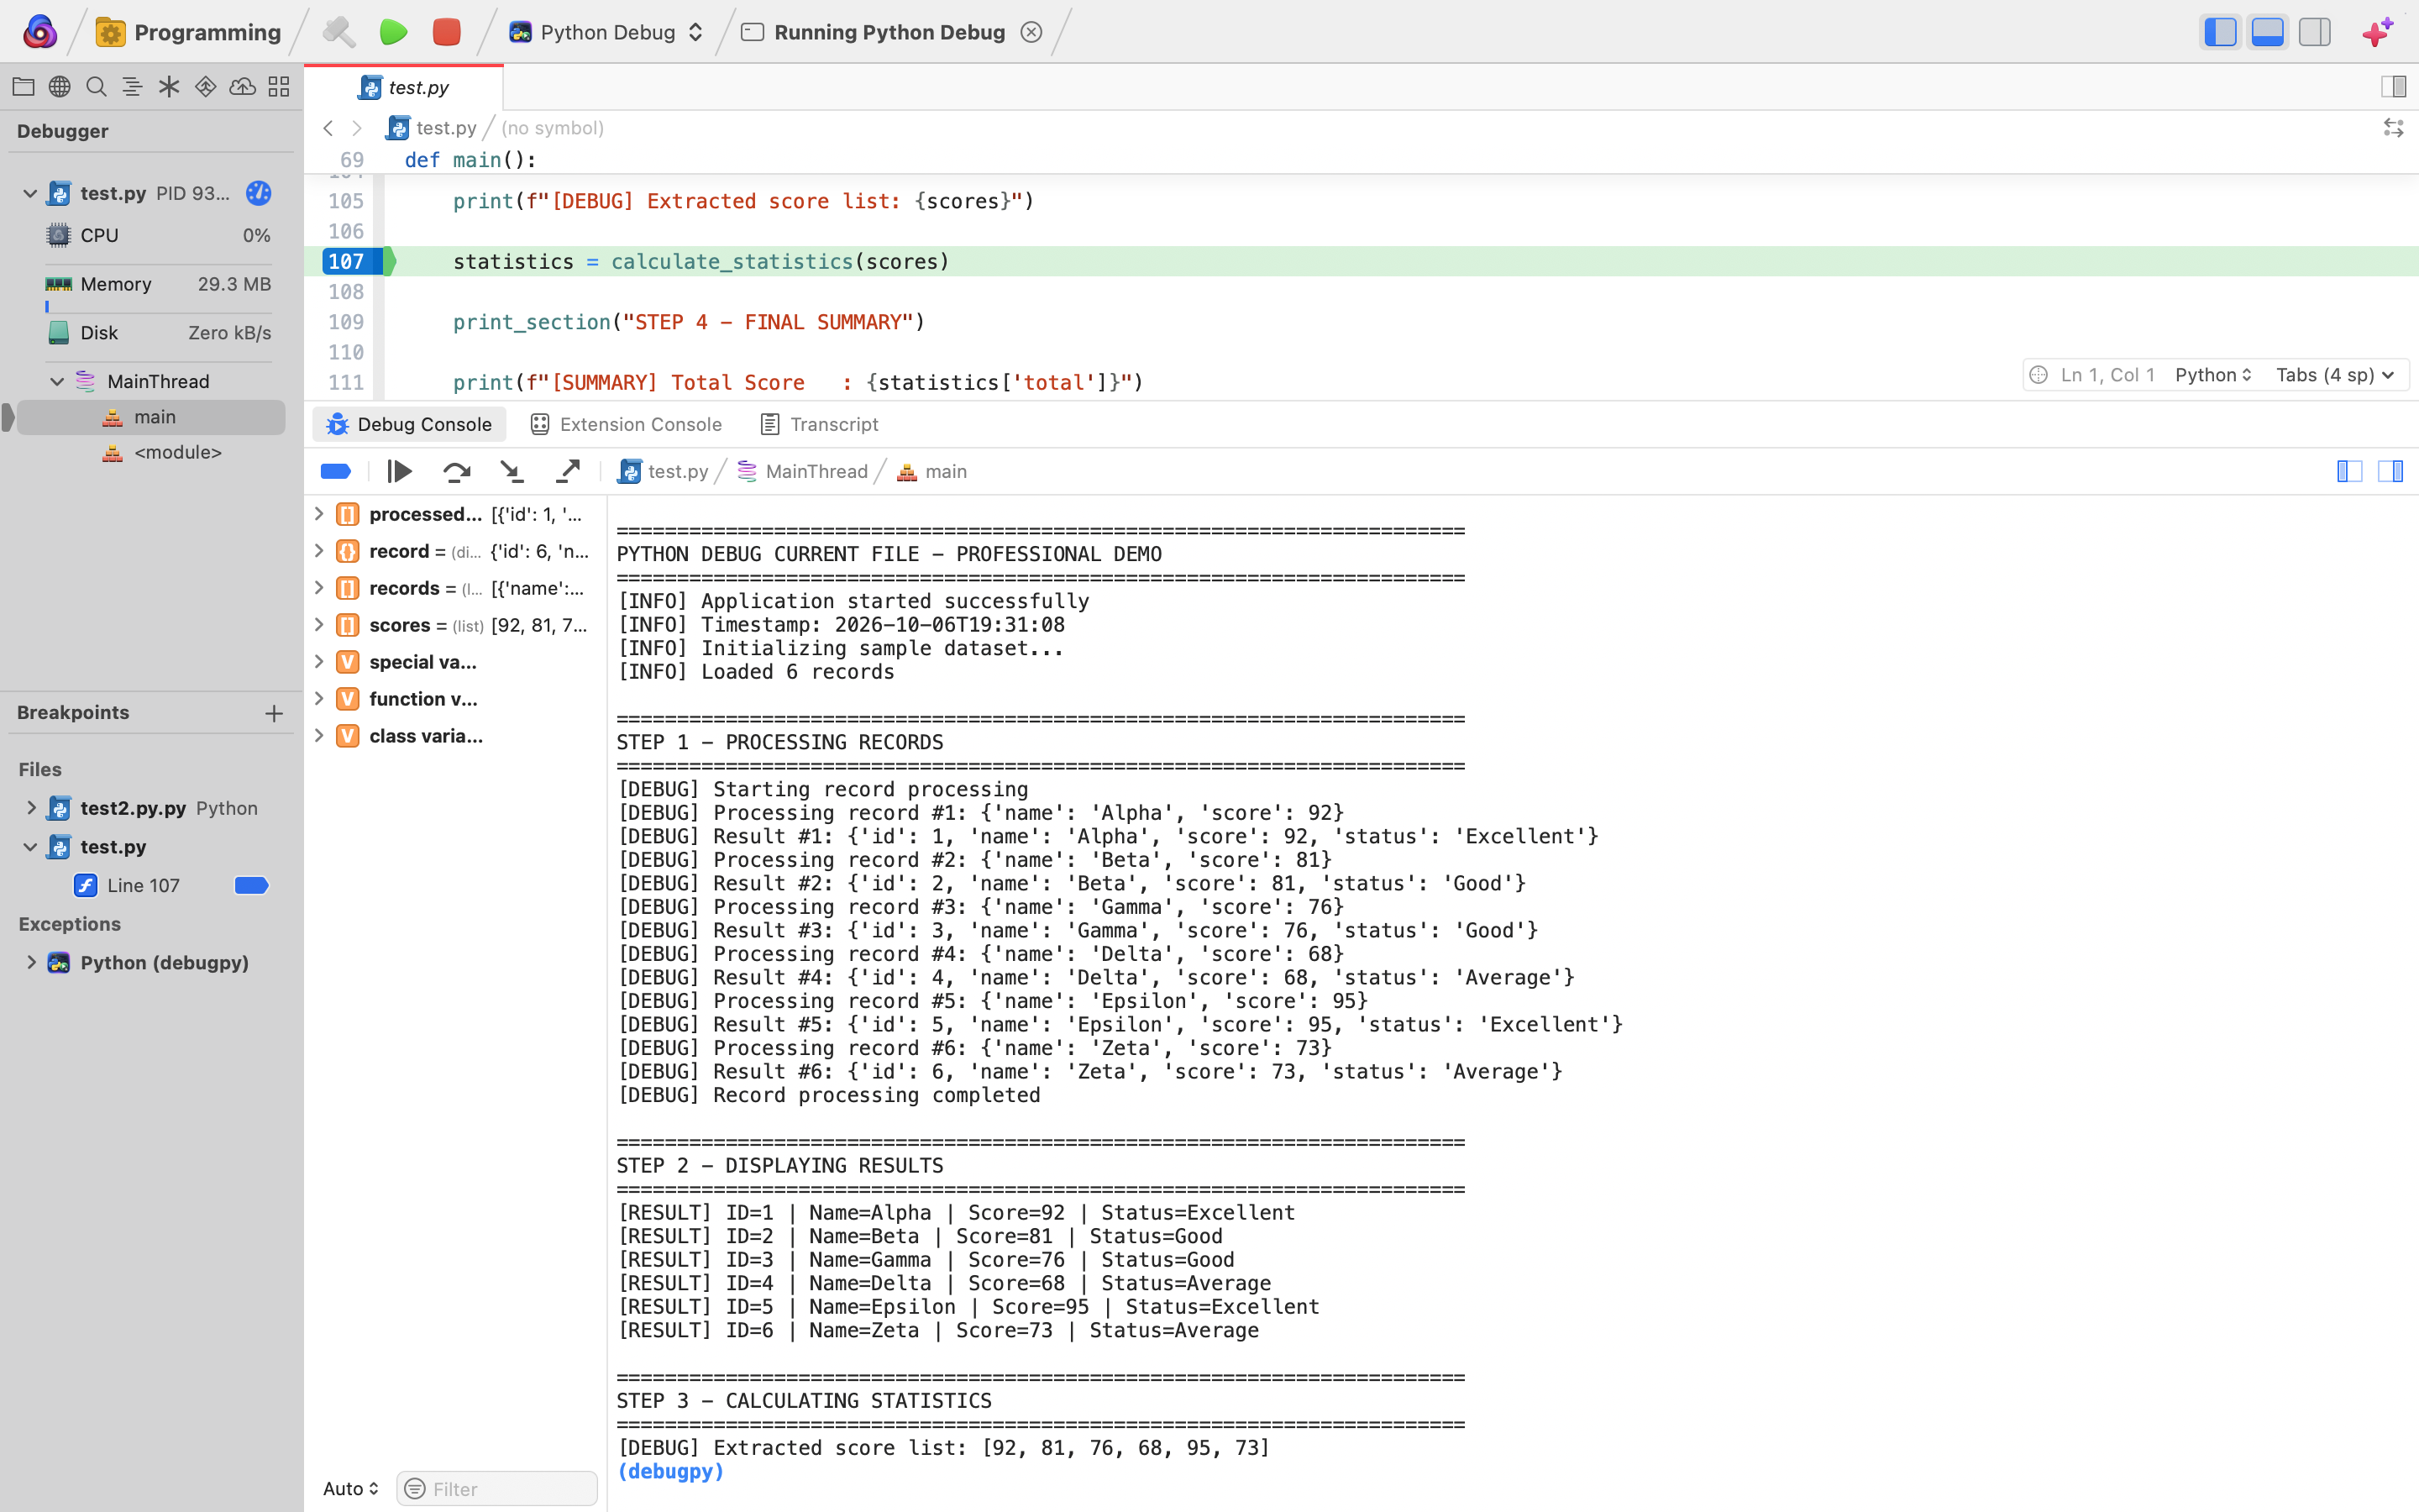Open the AI assistant sparkle icon

(2379, 32)
